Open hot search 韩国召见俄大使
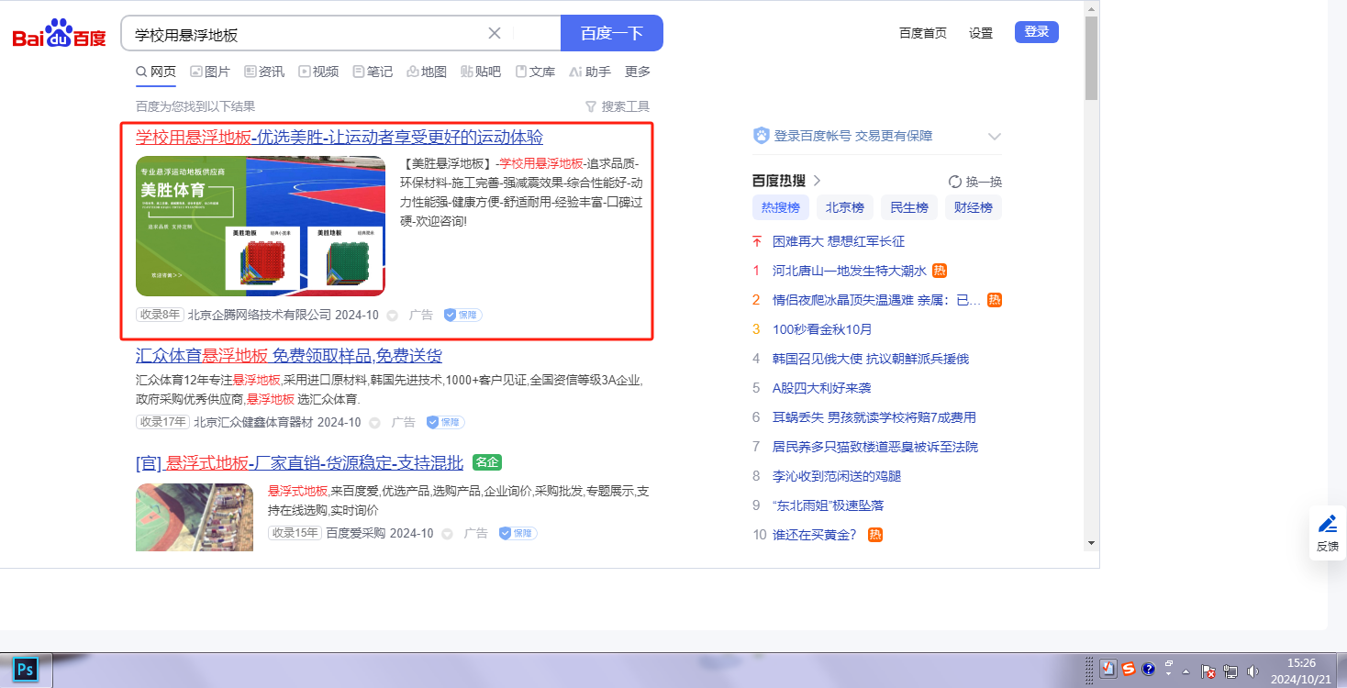Image resolution: width=1347 pixels, height=688 pixels. click(871, 359)
